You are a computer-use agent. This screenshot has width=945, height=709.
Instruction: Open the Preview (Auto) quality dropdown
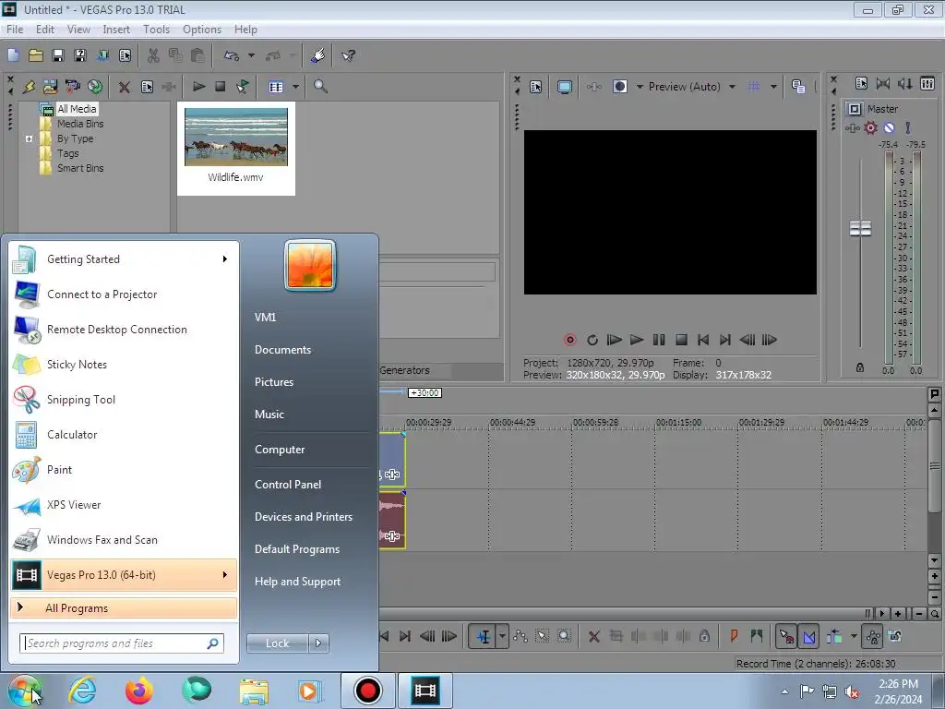coord(732,87)
